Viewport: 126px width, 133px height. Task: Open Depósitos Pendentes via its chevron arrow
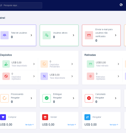click(72, 64)
